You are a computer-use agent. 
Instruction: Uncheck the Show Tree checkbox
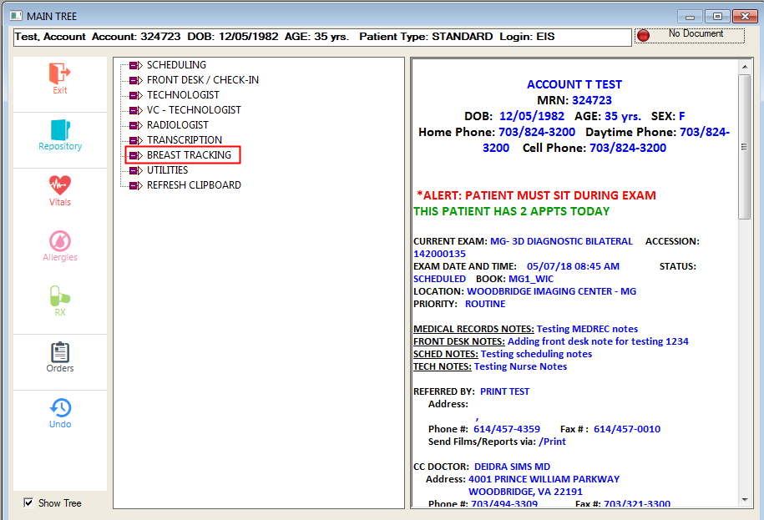(x=28, y=502)
